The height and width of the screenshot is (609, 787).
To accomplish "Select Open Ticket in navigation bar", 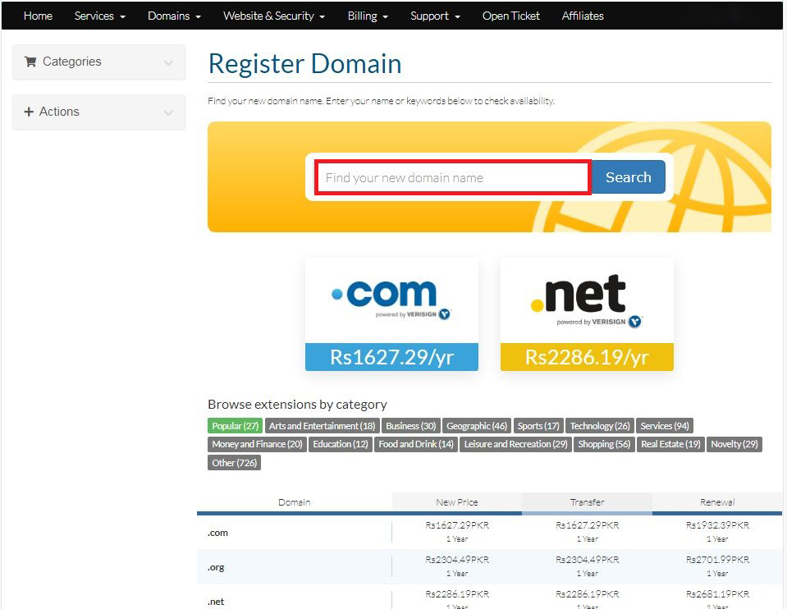I will 511,16.
